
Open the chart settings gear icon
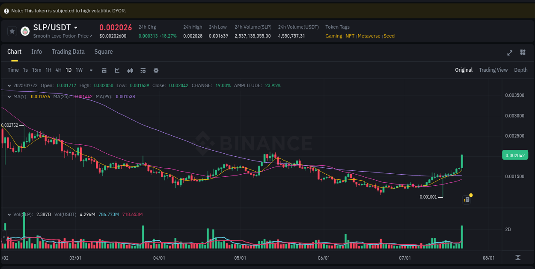click(156, 70)
